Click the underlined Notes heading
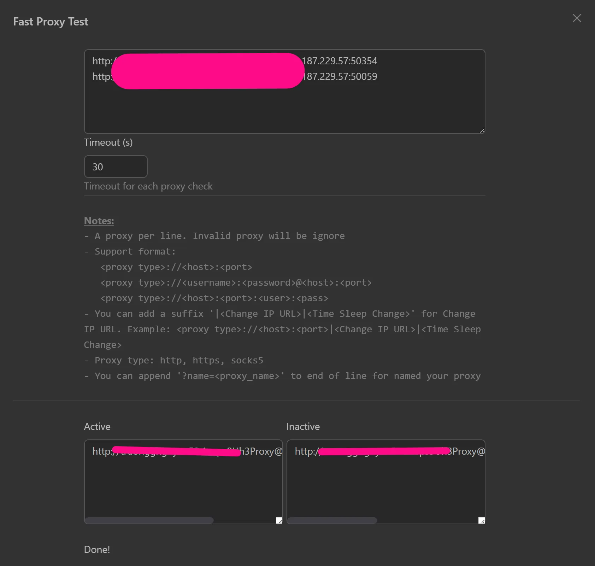The width and height of the screenshot is (595, 566). click(x=99, y=220)
